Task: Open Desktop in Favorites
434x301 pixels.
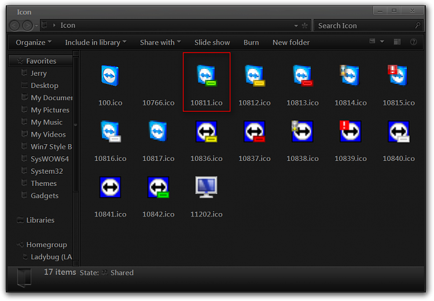Action: [45, 85]
